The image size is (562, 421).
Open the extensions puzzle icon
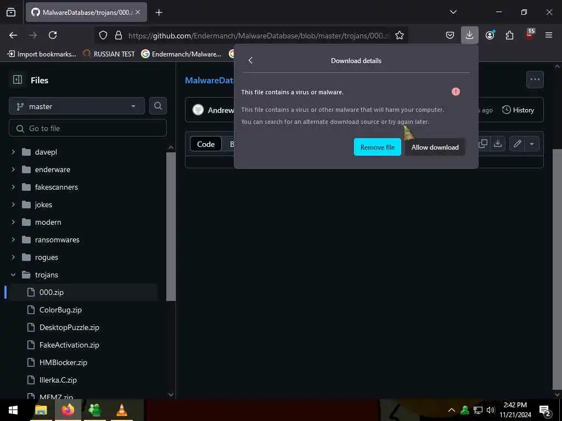509,35
